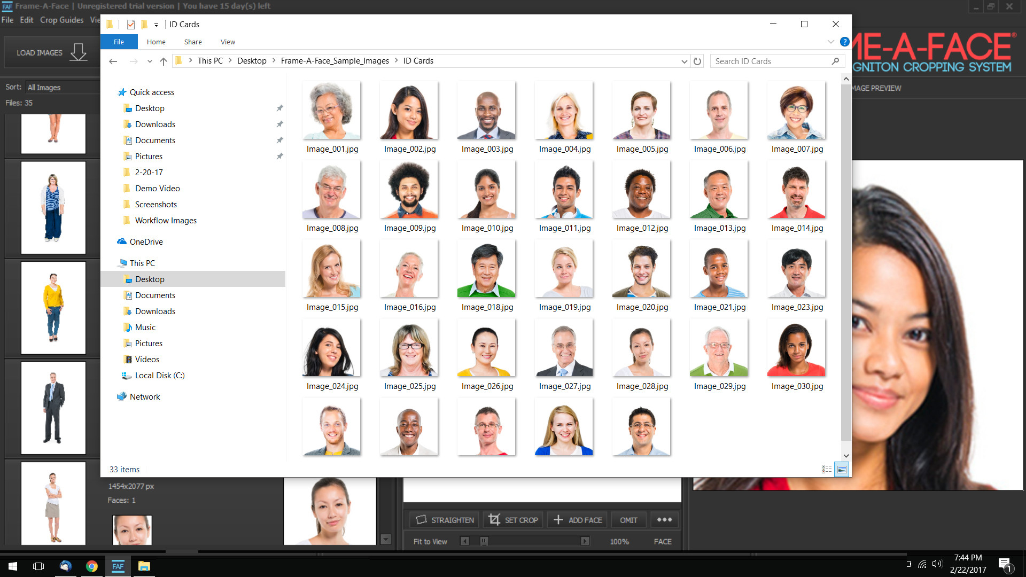Image resolution: width=1026 pixels, height=577 pixels.
Task: Click the Omit button
Action: pyautogui.click(x=628, y=520)
